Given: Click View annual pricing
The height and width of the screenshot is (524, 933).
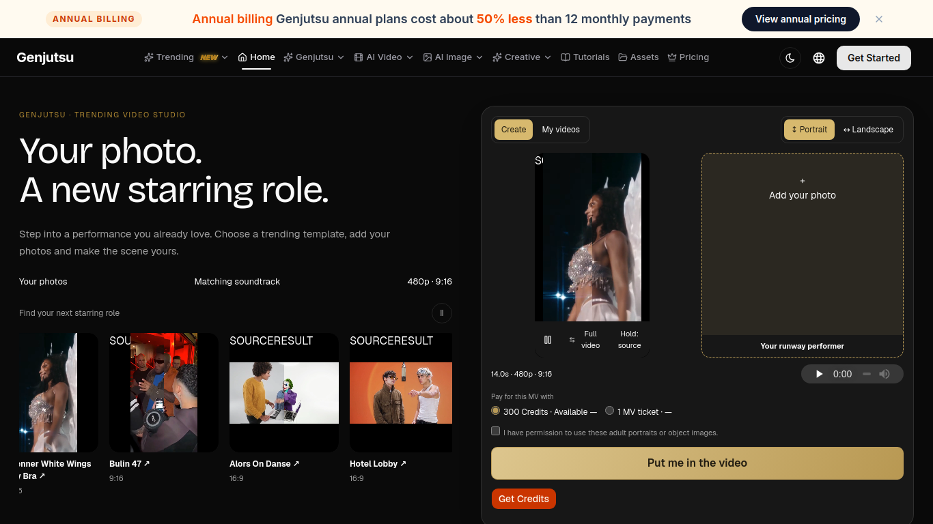Looking at the screenshot, I should (x=800, y=19).
